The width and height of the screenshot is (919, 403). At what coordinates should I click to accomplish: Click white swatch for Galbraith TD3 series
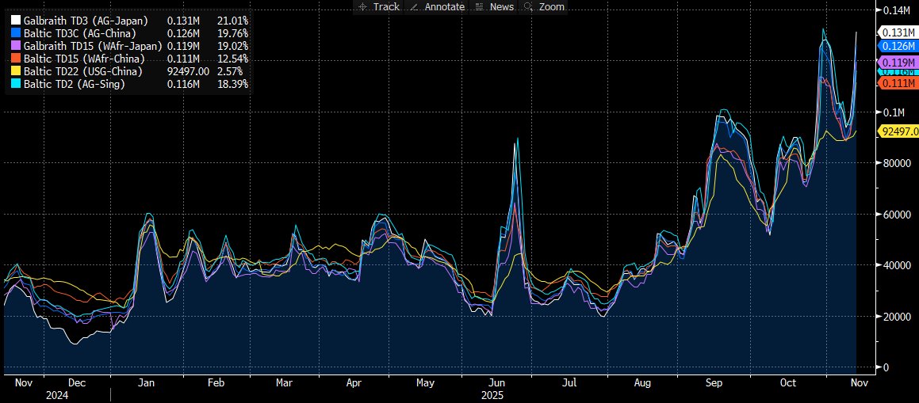coord(14,21)
